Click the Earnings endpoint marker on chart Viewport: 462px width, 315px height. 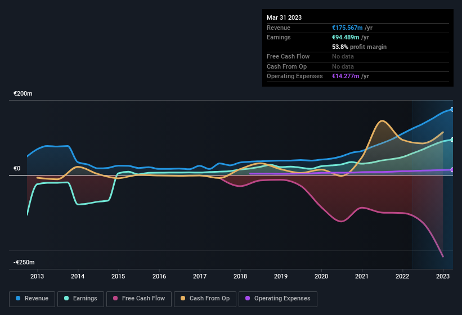(x=452, y=139)
